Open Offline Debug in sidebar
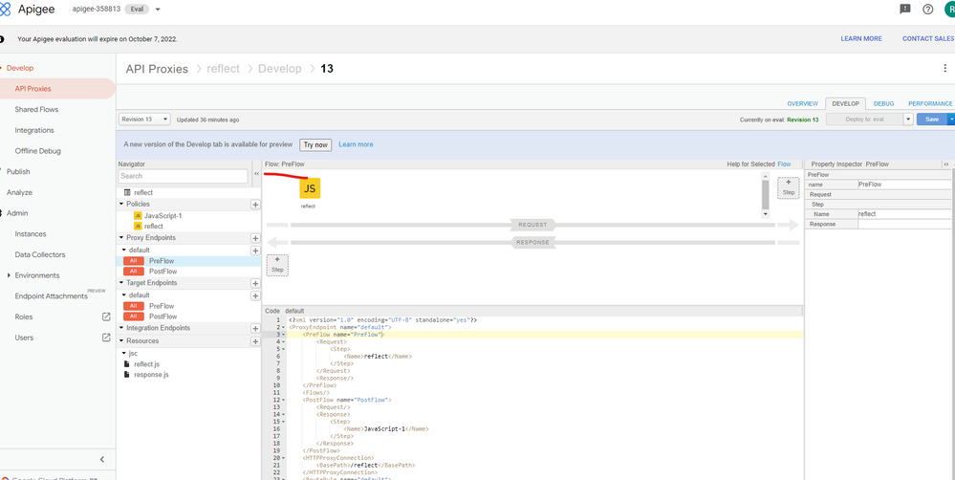 [38, 151]
